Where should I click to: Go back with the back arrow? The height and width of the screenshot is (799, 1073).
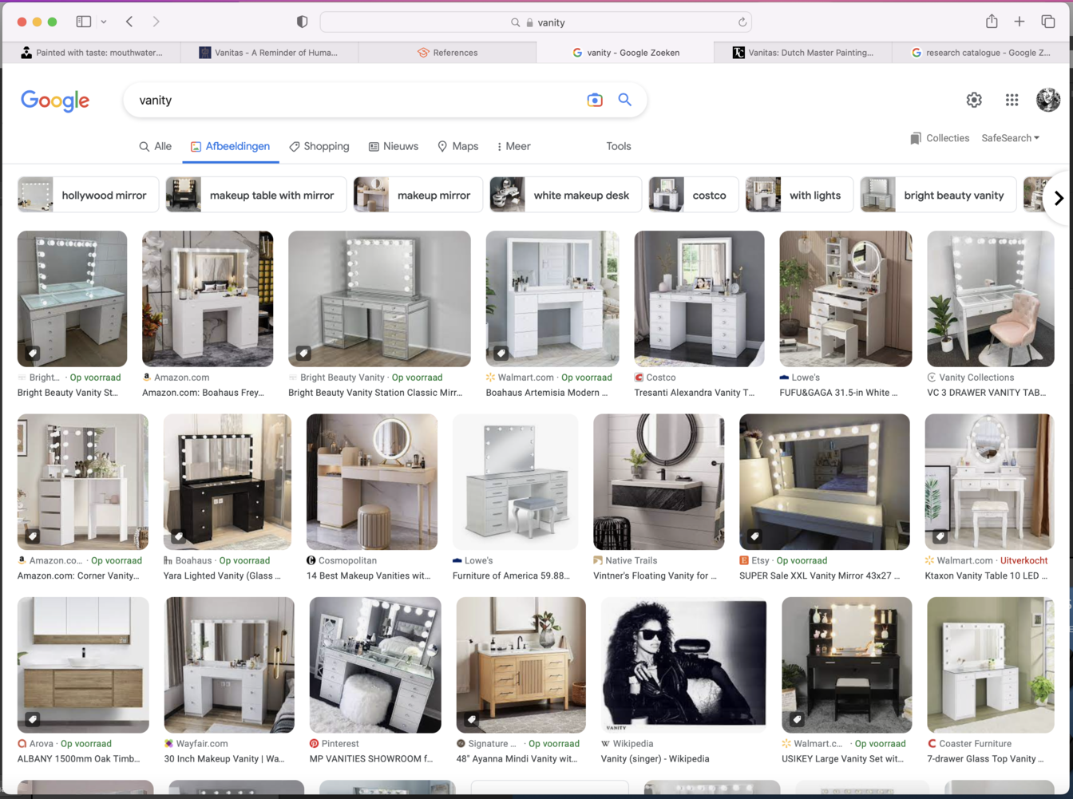click(x=129, y=22)
